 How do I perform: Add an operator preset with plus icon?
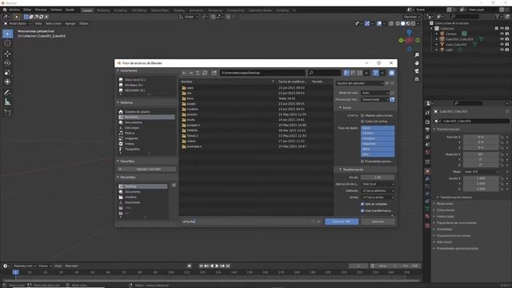pyautogui.click(x=387, y=83)
